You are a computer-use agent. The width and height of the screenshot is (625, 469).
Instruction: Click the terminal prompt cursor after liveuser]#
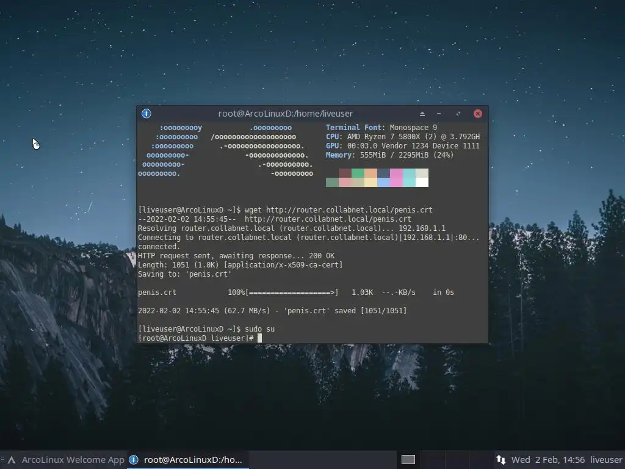pyautogui.click(x=259, y=338)
